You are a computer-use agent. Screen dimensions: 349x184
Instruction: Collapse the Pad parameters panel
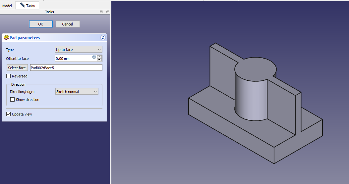103,38
